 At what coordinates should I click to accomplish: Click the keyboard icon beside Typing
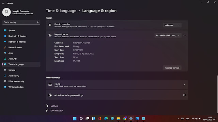tap(50, 85)
